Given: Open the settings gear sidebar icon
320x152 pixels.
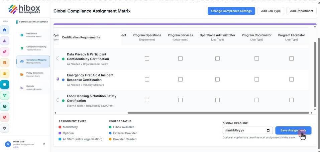Looking at the screenshot, I should click(4, 128).
